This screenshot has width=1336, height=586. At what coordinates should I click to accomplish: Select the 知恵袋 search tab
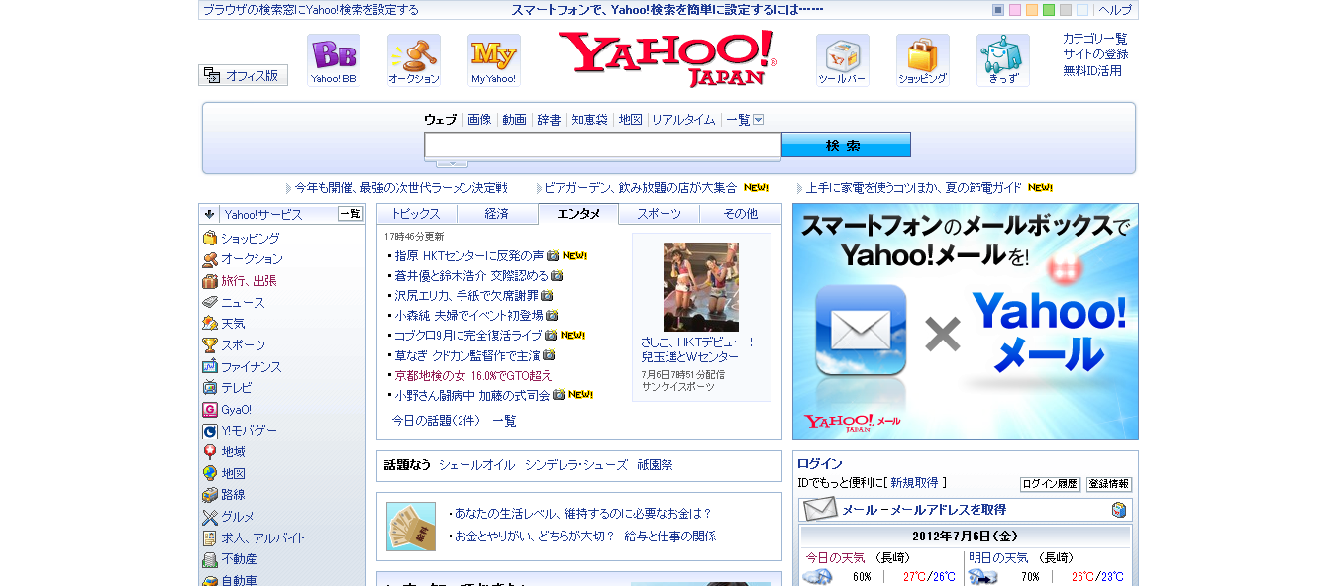click(589, 120)
